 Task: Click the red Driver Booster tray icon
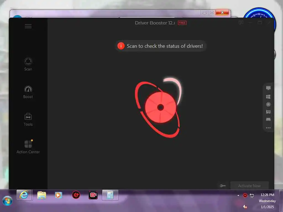click(x=245, y=195)
